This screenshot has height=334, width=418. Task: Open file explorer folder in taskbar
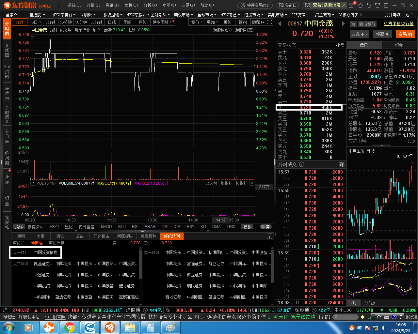pyautogui.click(x=130, y=327)
